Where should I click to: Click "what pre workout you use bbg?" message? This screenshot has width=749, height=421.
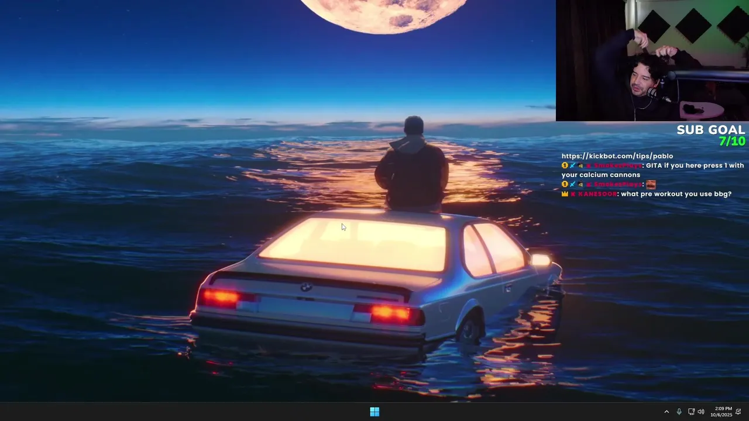tap(676, 194)
